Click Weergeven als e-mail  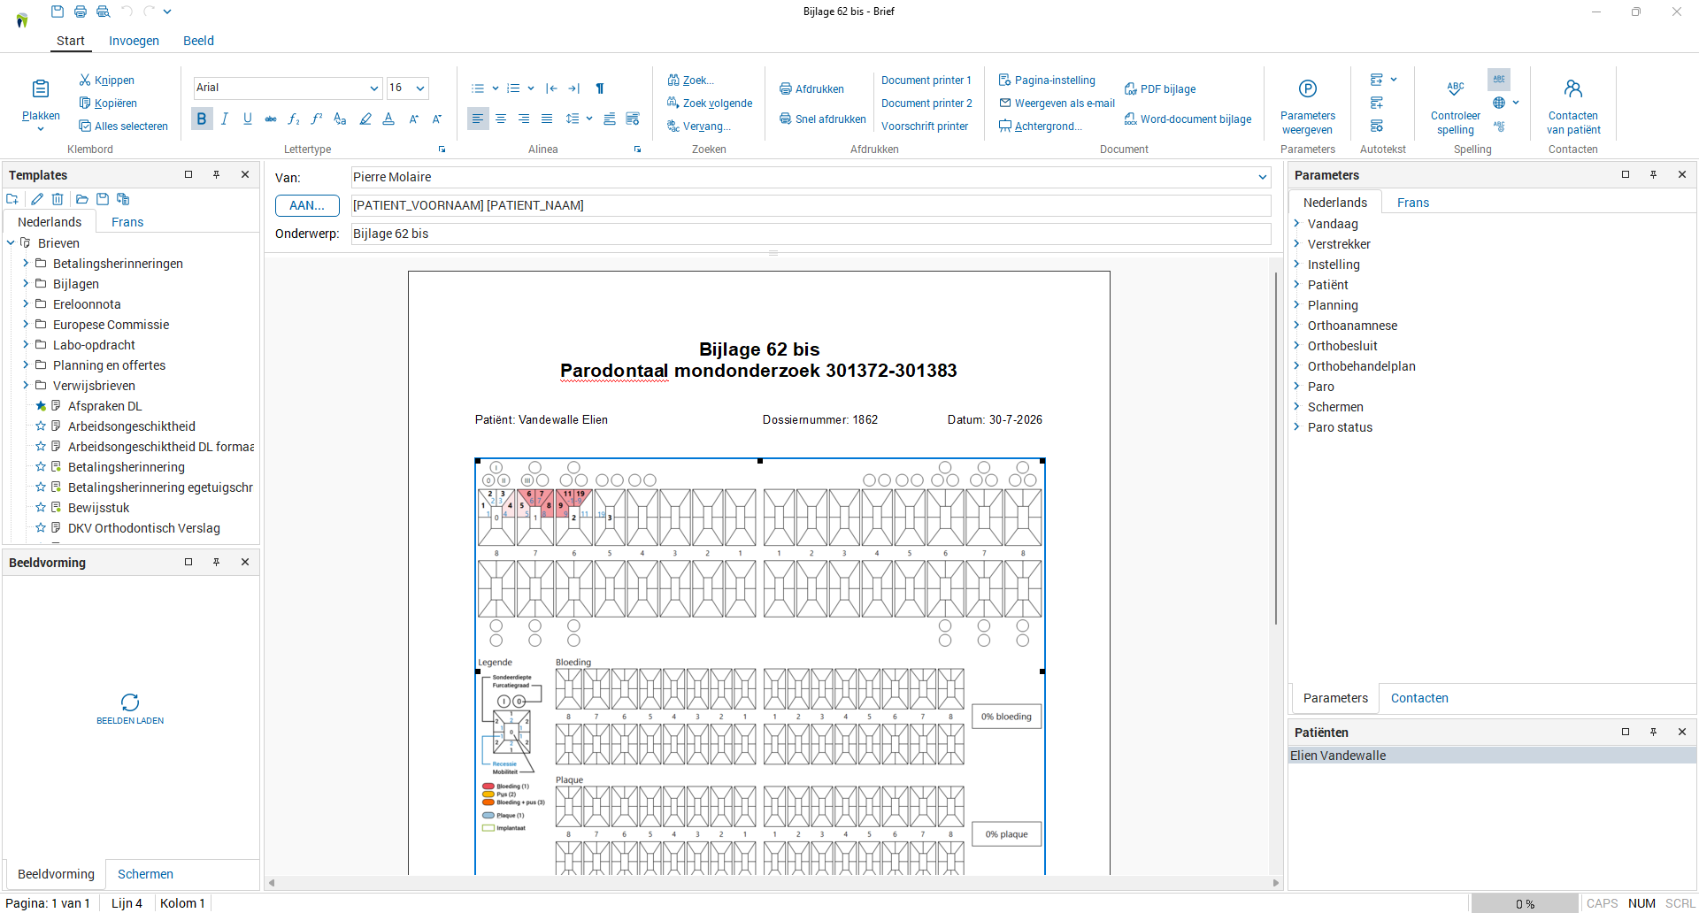1057,104
